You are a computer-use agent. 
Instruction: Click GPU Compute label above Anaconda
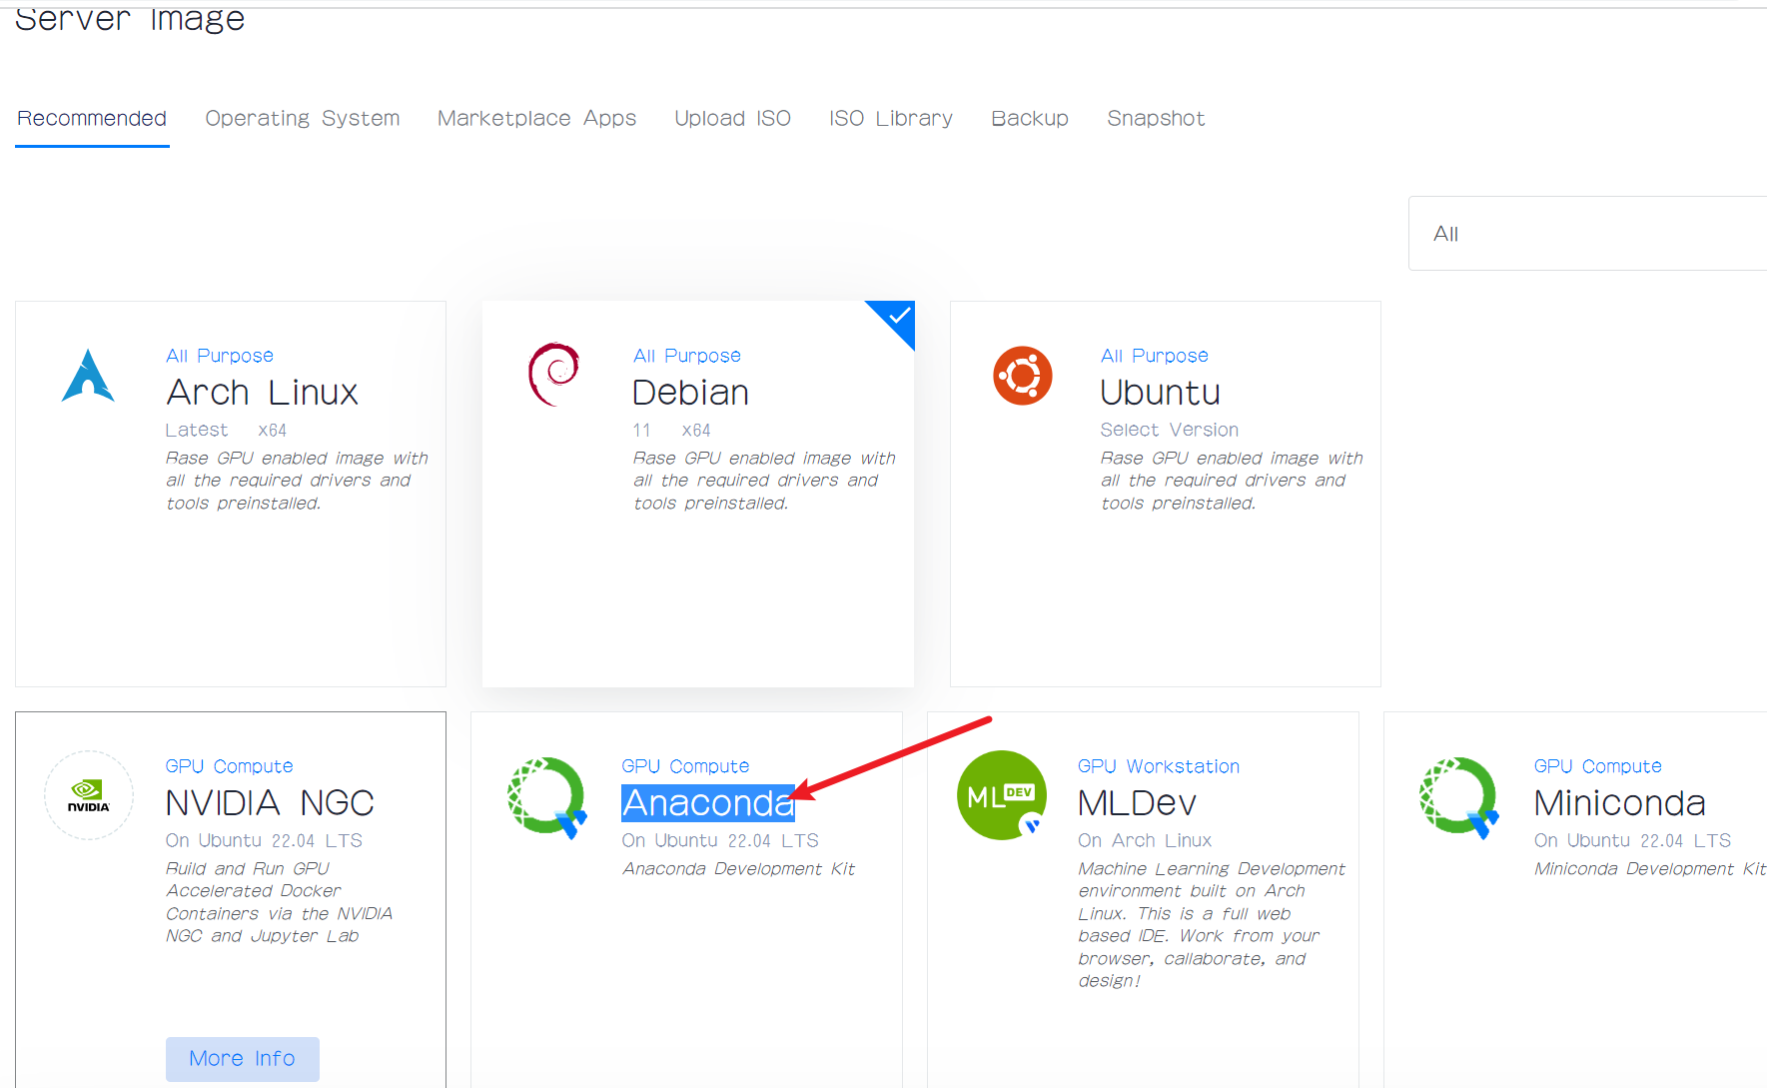[685, 766]
